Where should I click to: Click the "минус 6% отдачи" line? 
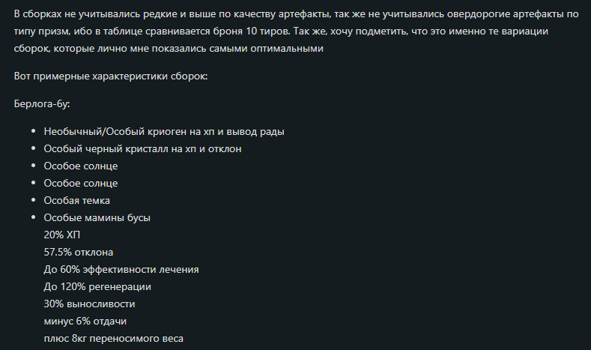85,322
